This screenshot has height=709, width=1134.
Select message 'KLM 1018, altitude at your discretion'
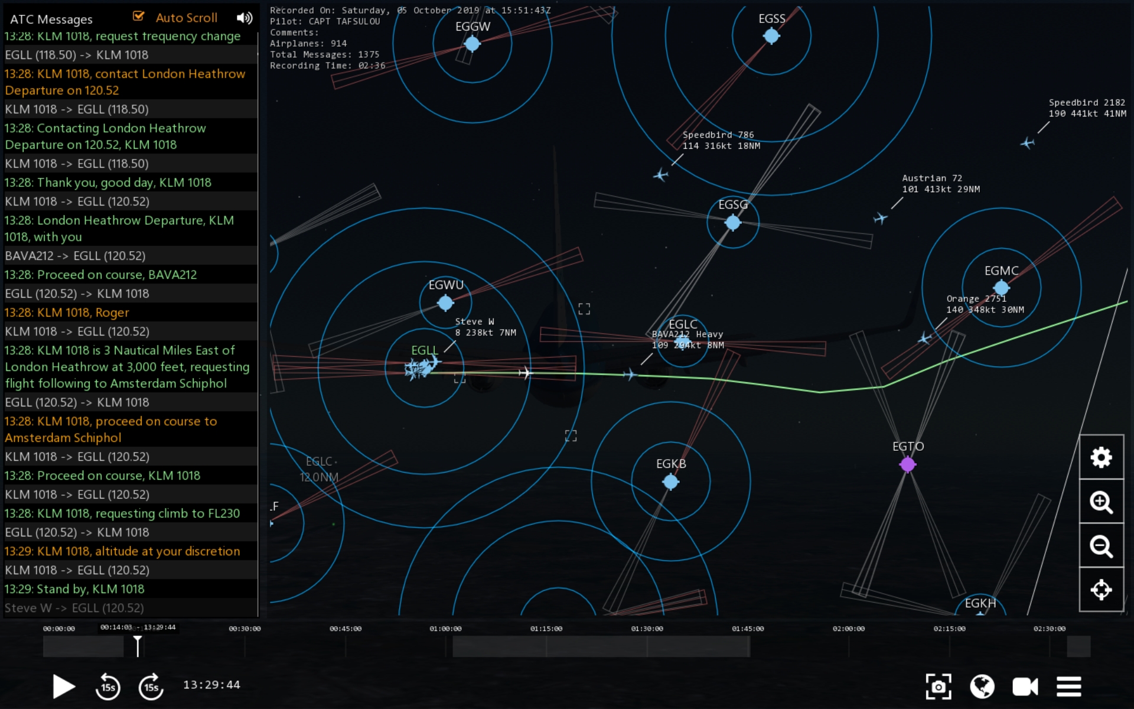(x=122, y=551)
